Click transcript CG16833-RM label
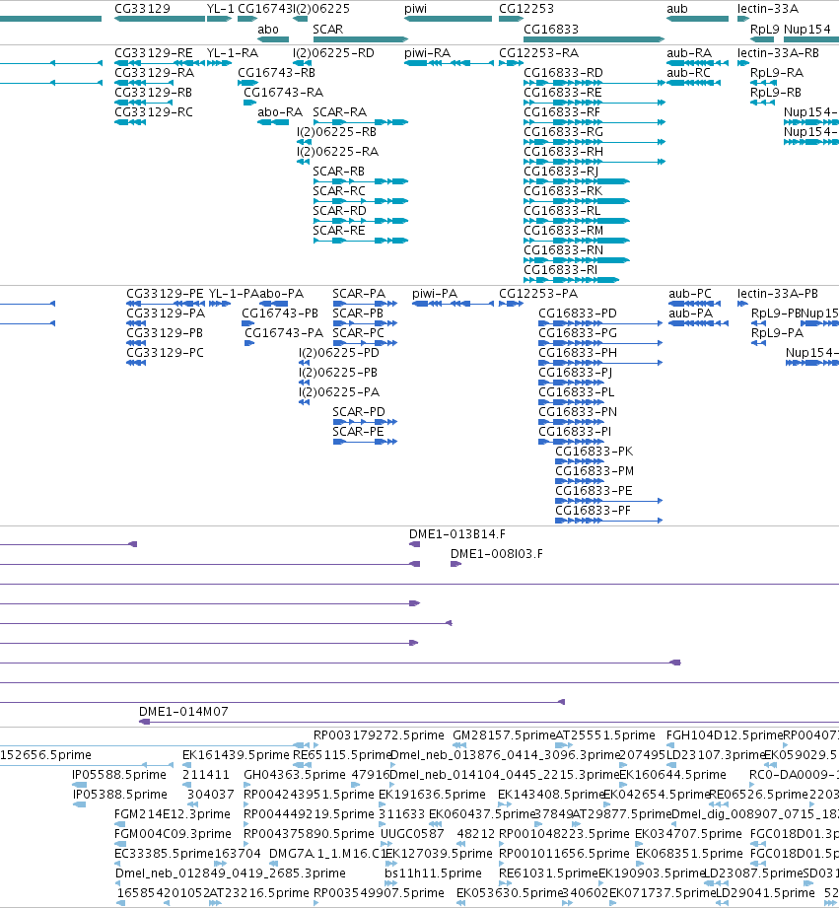This screenshot has width=839, height=908. 563,230
